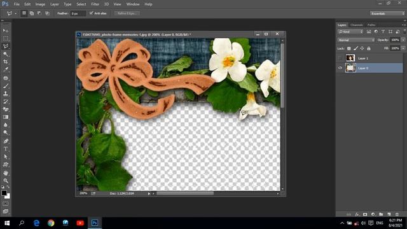Open the Essentials workspace dropdown
Image resolution: width=407 pixels, height=229 pixels.
(x=387, y=13)
